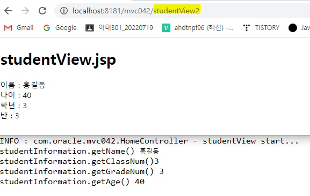Click the classroom icon beside 이대301_20220719
Screen dimensions: 310x196
click(90, 28)
